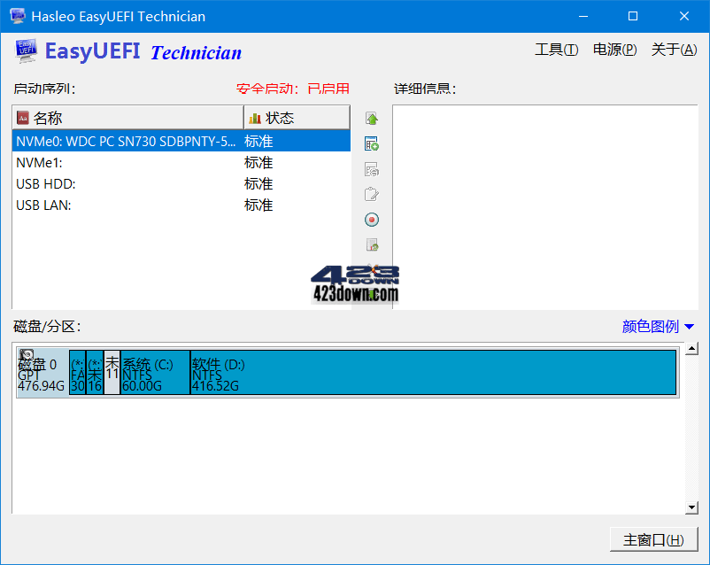Export the selected boot entry
Image resolution: width=710 pixels, height=565 pixels.
coord(372,244)
